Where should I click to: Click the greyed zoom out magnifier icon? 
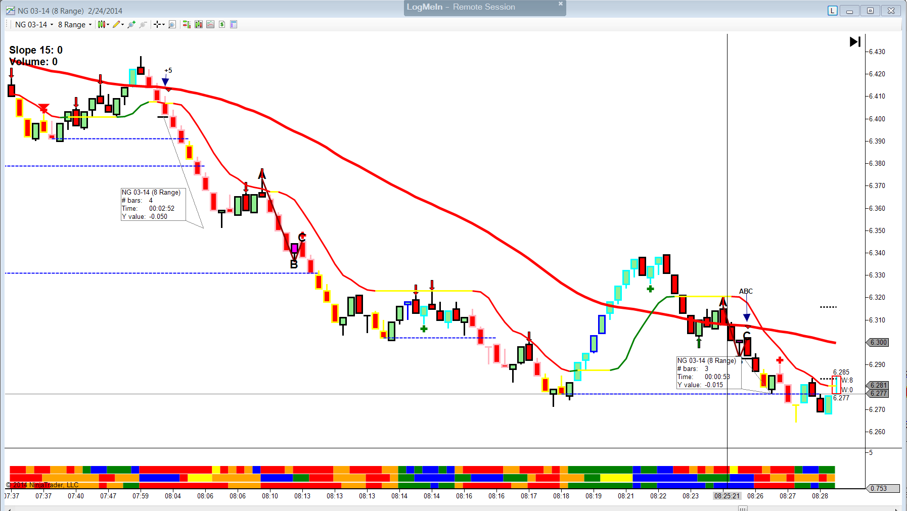[143, 24]
